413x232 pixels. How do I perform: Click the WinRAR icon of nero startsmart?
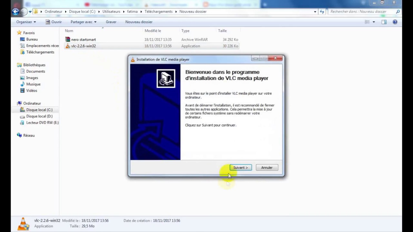(67, 39)
